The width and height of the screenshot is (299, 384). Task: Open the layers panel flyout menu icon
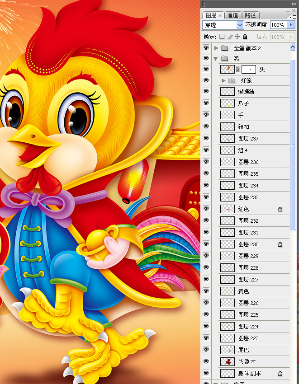click(x=292, y=17)
